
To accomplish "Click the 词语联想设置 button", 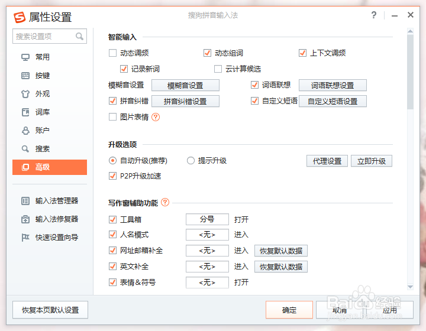I will (x=333, y=86).
